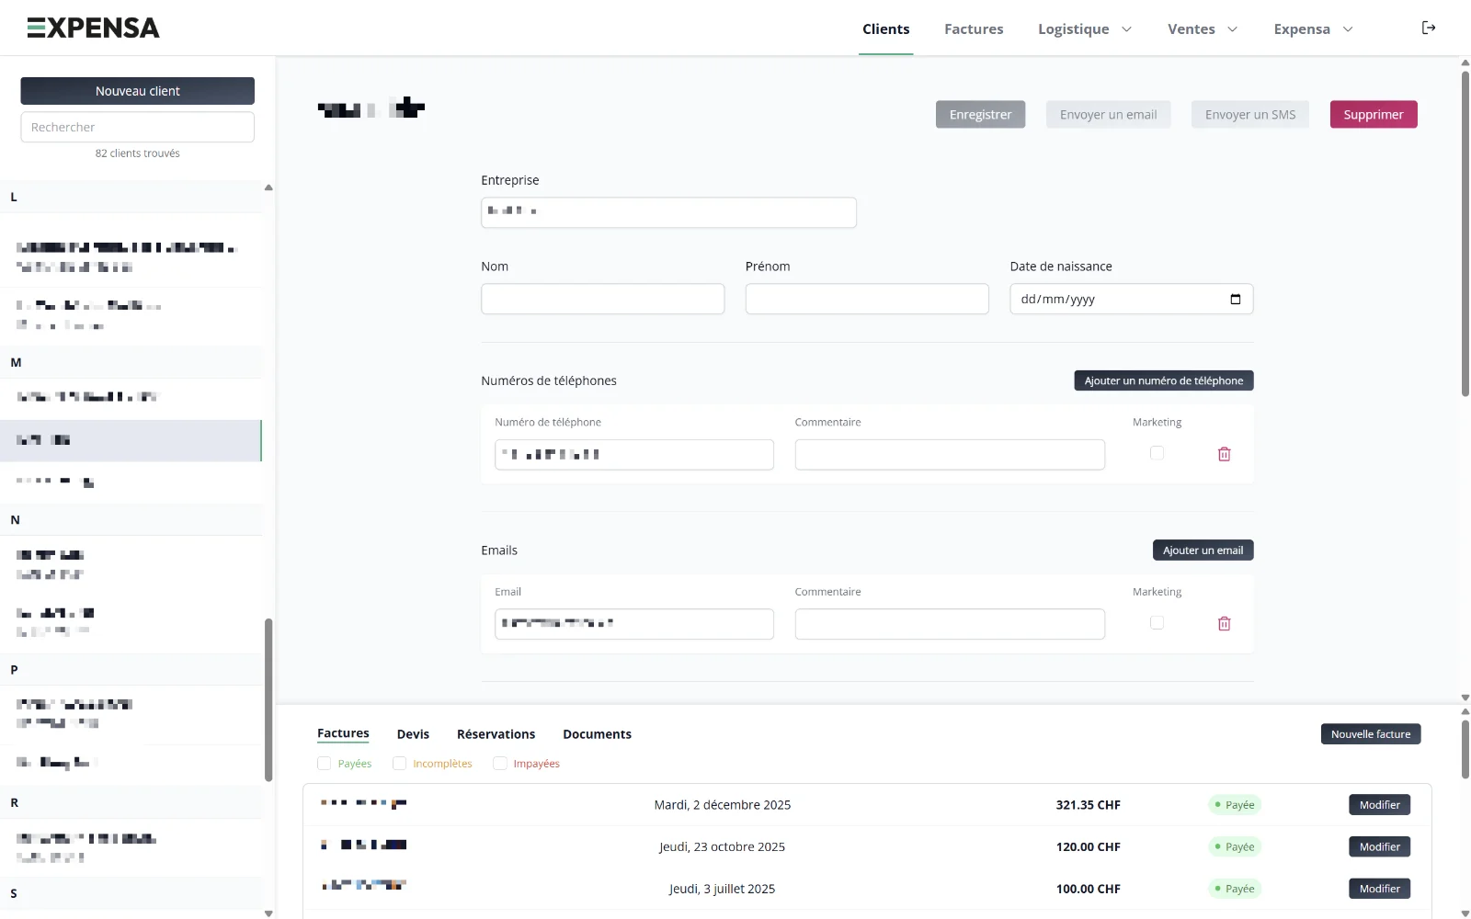Open the Documents tab
This screenshot has width=1471, height=919.
[597, 733]
